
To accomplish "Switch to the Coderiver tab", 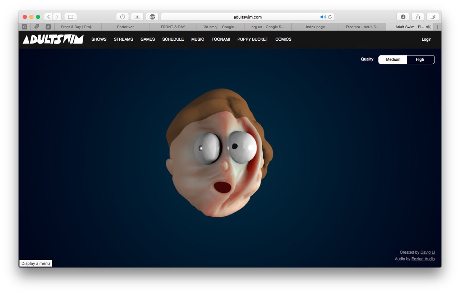I will click(125, 27).
